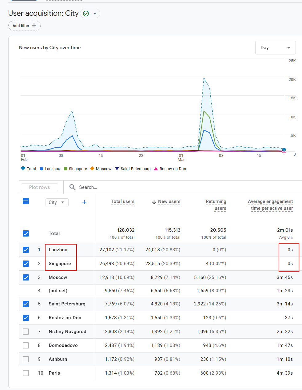
Task: Uncheck the Lanzhou row checkbox
Action: click(x=26, y=250)
